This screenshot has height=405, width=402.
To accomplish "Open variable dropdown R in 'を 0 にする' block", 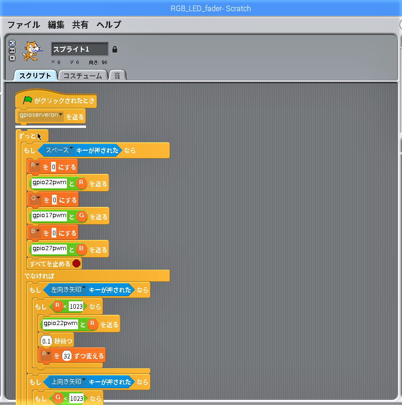I will [x=35, y=167].
